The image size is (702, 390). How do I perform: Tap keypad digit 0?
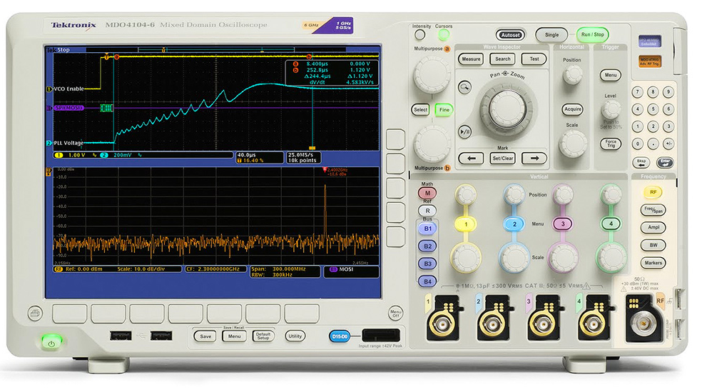point(638,144)
